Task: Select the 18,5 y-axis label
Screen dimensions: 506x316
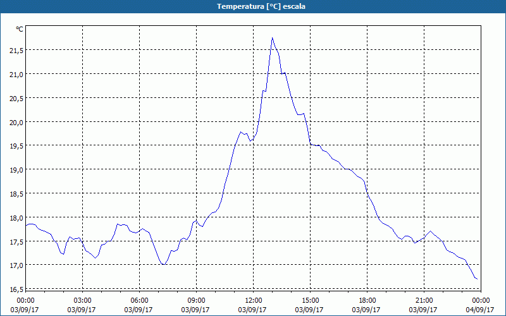Action: coord(16,194)
